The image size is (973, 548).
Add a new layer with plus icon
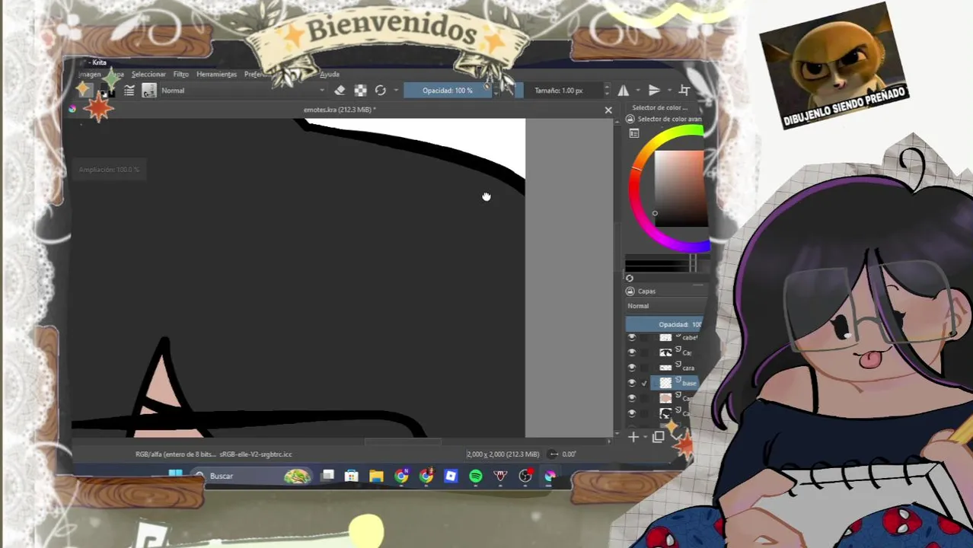point(633,437)
